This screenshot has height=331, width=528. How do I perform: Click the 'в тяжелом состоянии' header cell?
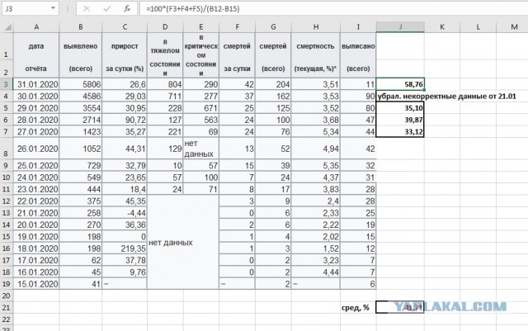pos(165,55)
